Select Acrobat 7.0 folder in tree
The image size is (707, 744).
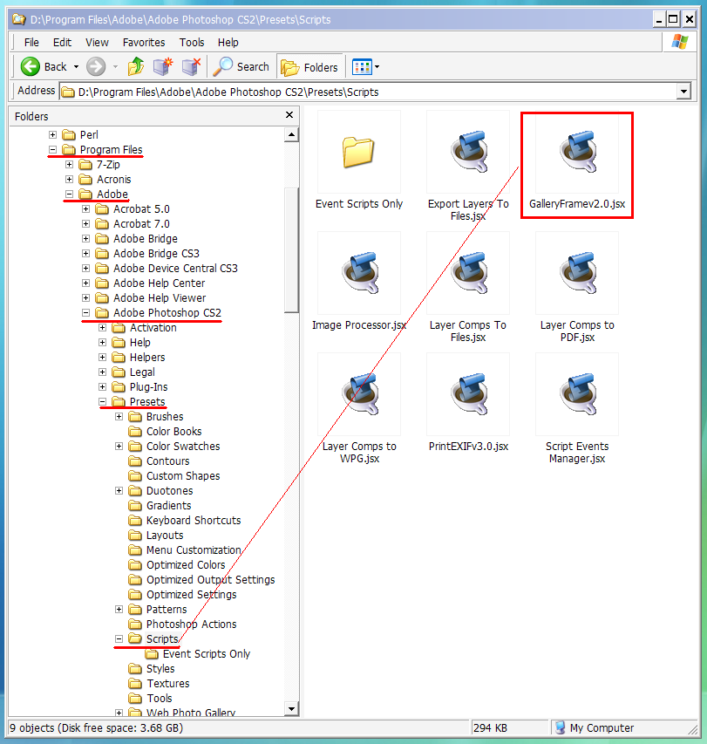coord(141,224)
